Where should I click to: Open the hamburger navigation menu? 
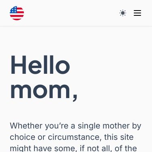coord(137,13)
